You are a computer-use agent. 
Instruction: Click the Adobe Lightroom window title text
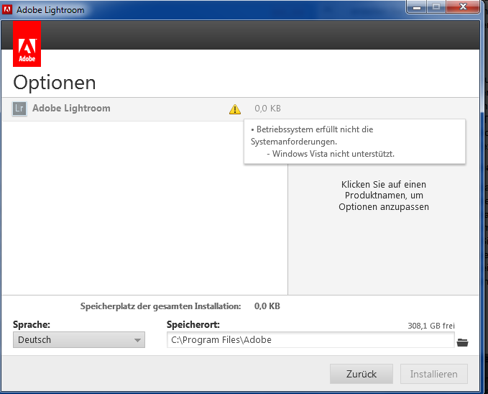[50, 10]
